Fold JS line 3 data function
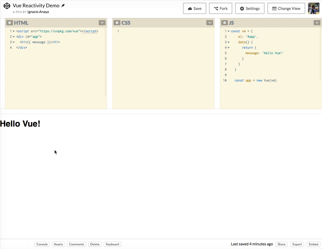 click(228, 42)
